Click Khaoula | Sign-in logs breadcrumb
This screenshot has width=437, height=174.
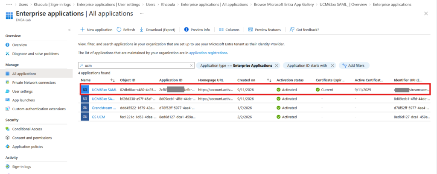point(52,4)
